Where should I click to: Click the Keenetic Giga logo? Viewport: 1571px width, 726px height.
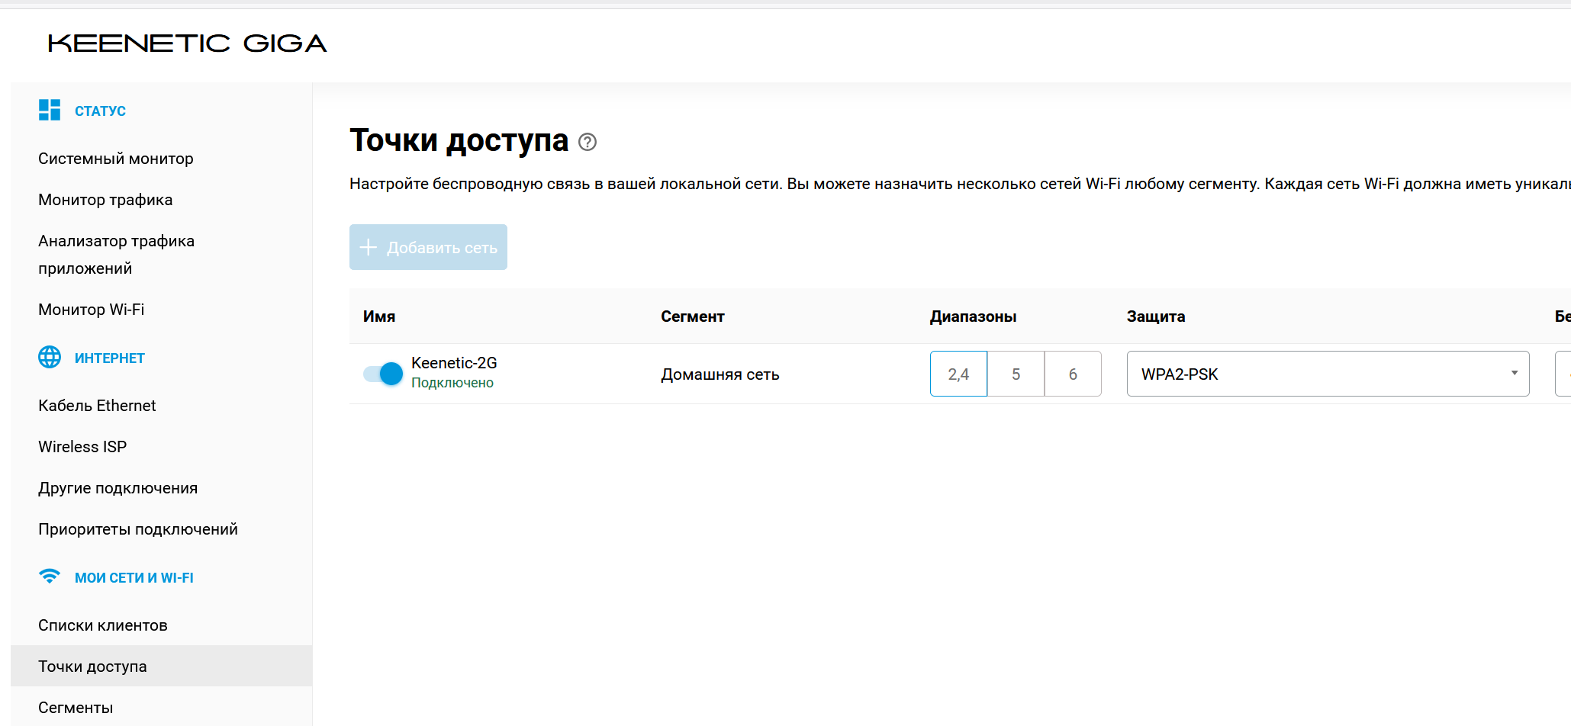tap(187, 43)
